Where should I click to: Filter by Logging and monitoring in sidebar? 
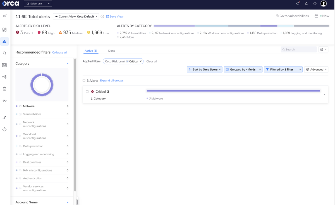click(42, 154)
